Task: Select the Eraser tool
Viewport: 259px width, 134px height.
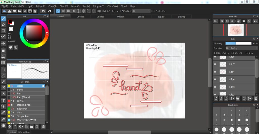Action: tap(3, 25)
